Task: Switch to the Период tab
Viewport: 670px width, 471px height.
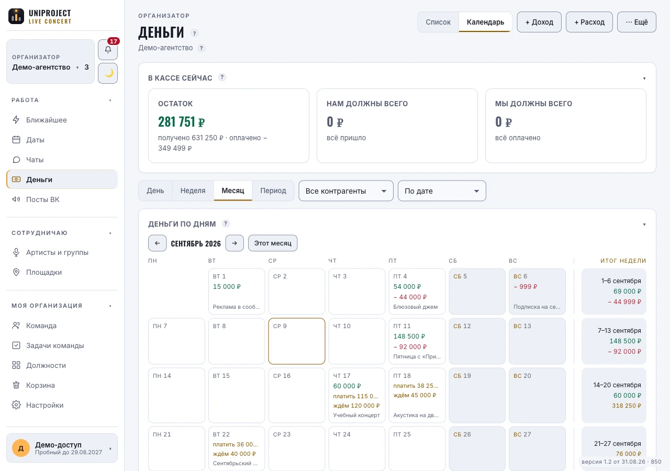Action: click(x=273, y=190)
